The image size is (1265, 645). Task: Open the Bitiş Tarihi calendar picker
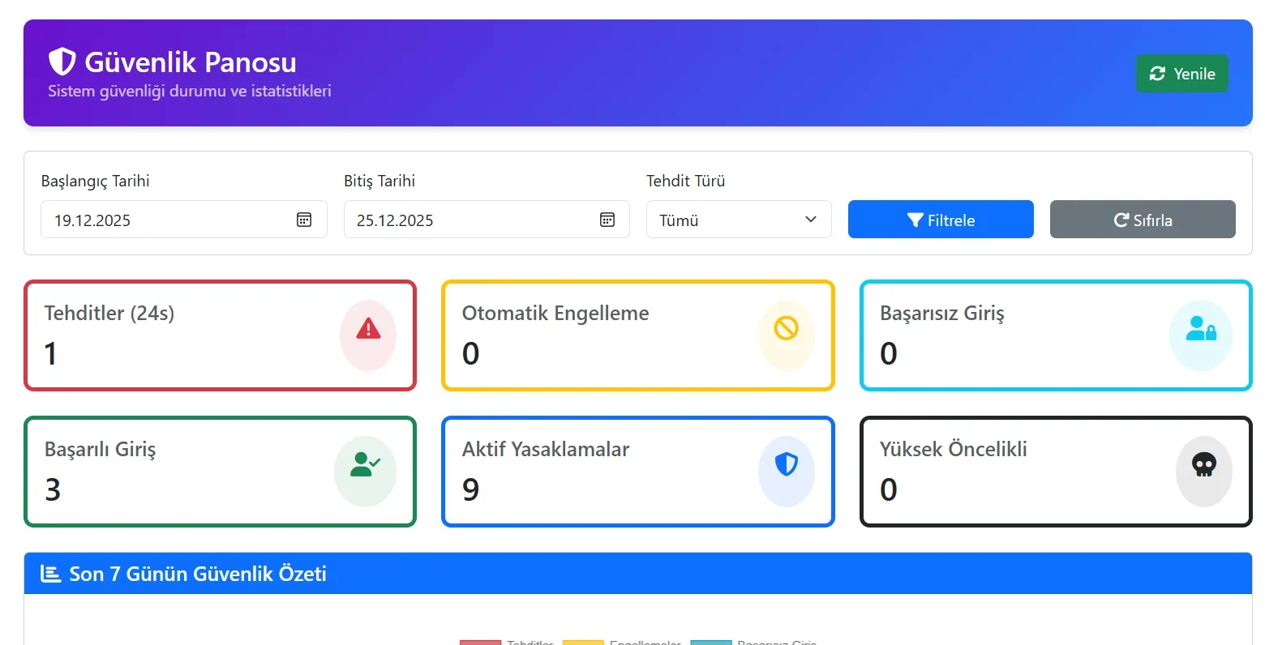tap(607, 220)
